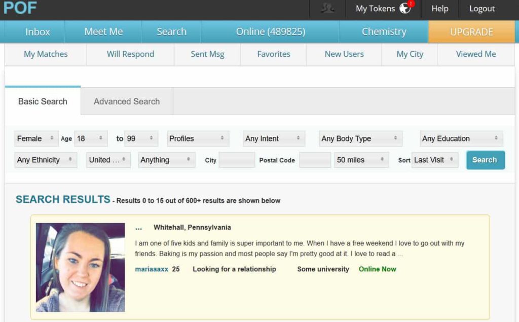
Task: Click the POF logo
Action: tap(20, 8)
